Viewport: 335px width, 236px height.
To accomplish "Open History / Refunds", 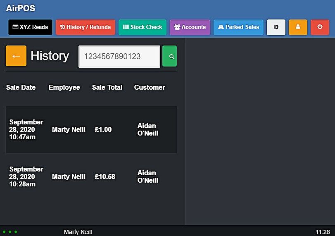I will pyautogui.click(x=86, y=27).
